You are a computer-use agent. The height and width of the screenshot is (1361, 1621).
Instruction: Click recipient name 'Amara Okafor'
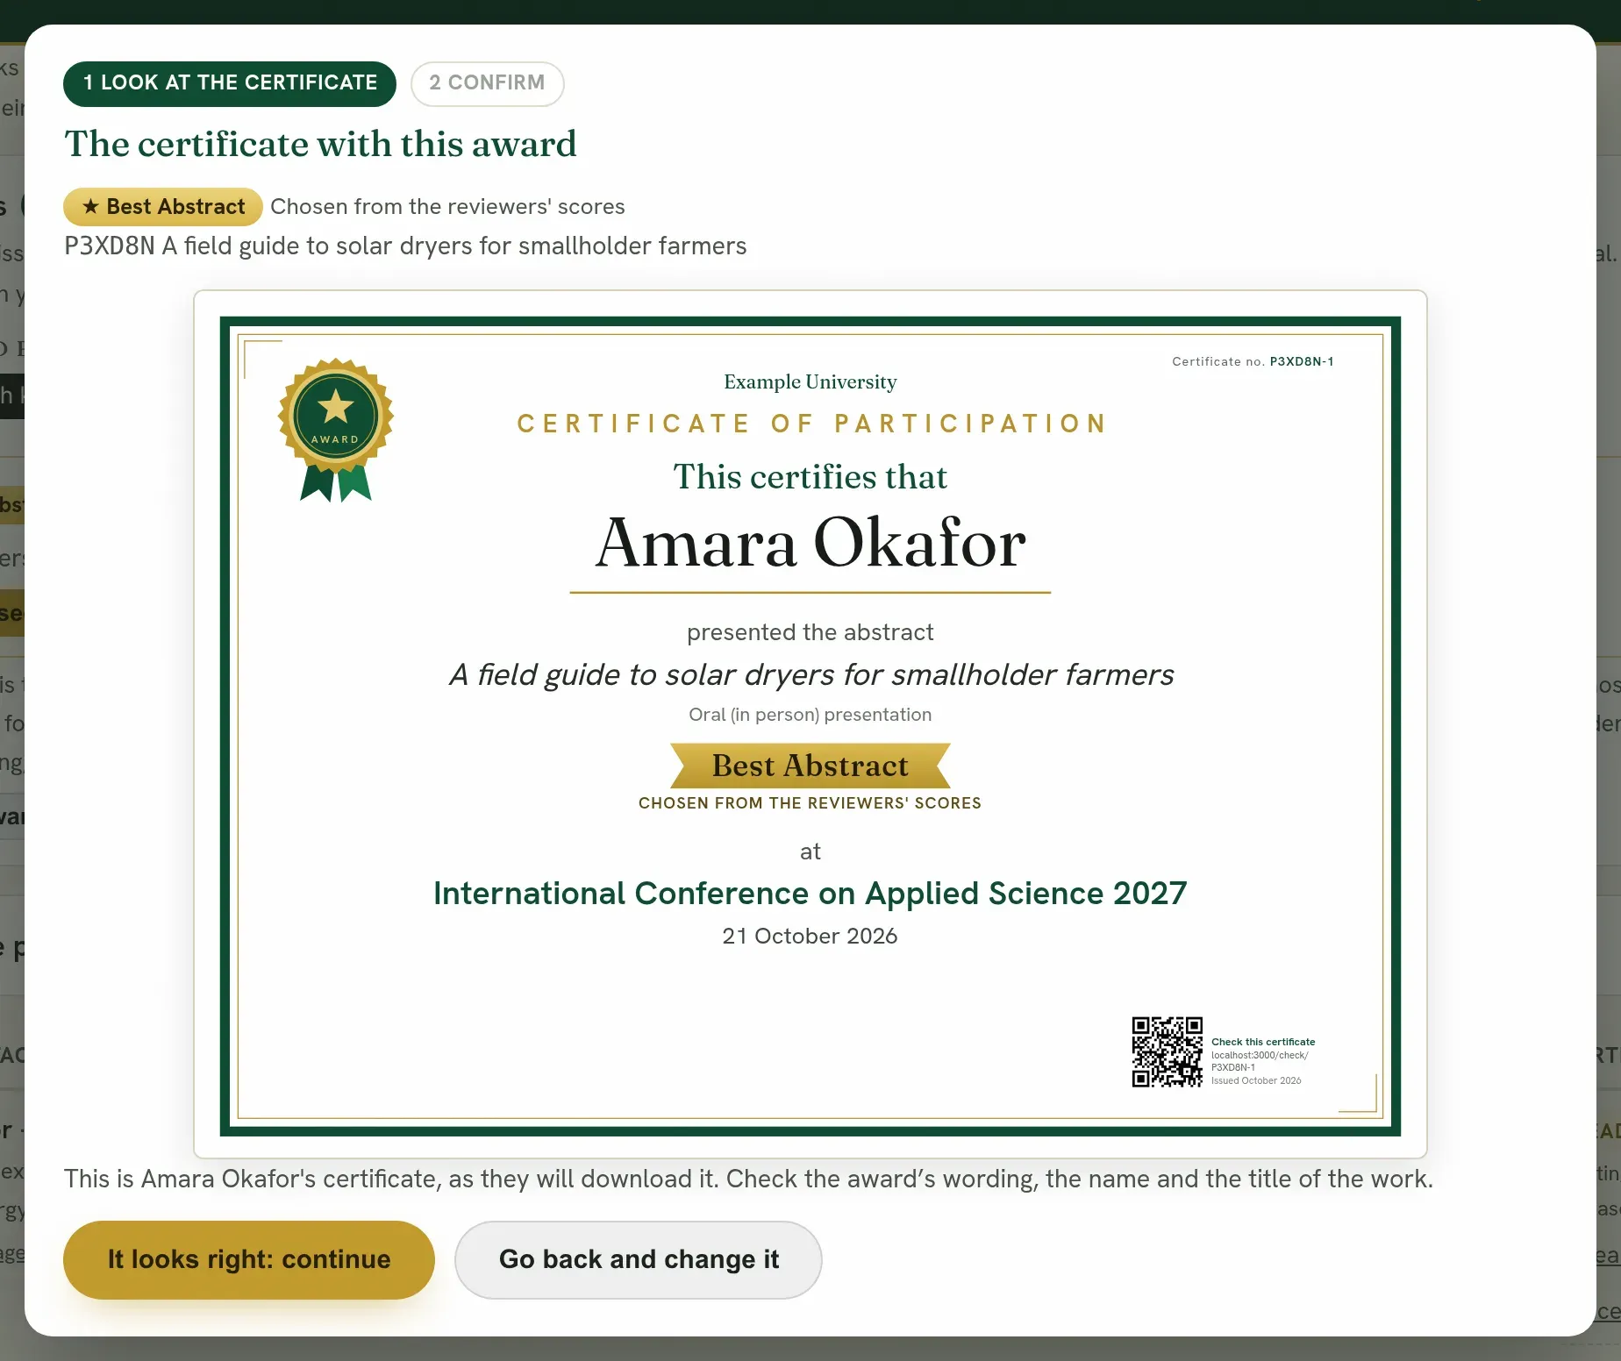pos(810,543)
